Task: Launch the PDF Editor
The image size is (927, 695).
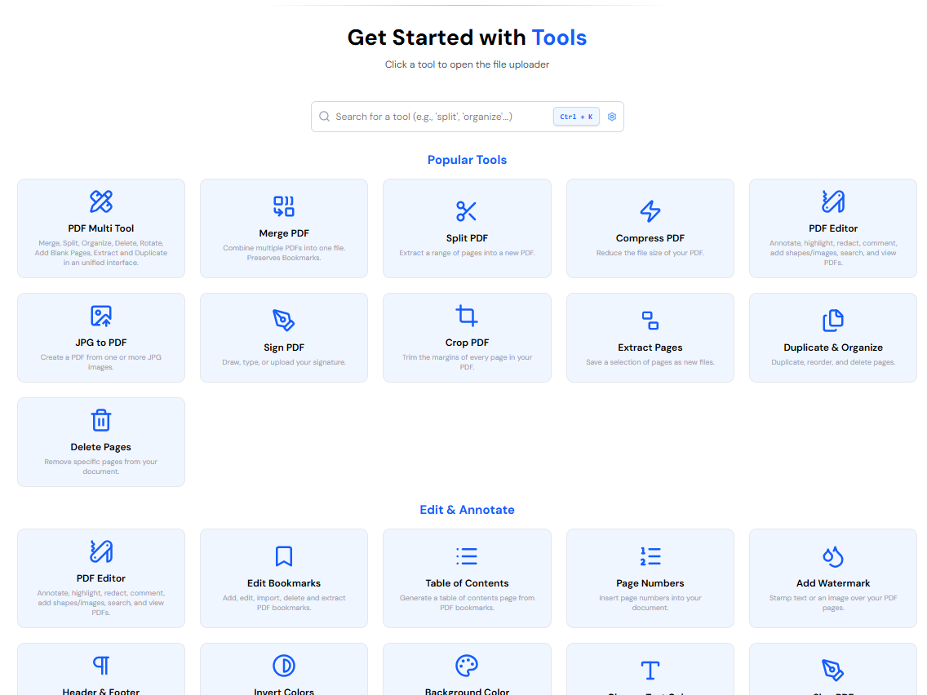Action: pyautogui.click(x=832, y=228)
